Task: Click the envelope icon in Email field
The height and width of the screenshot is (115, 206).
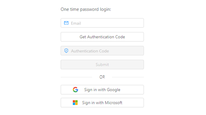Action: (x=66, y=23)
